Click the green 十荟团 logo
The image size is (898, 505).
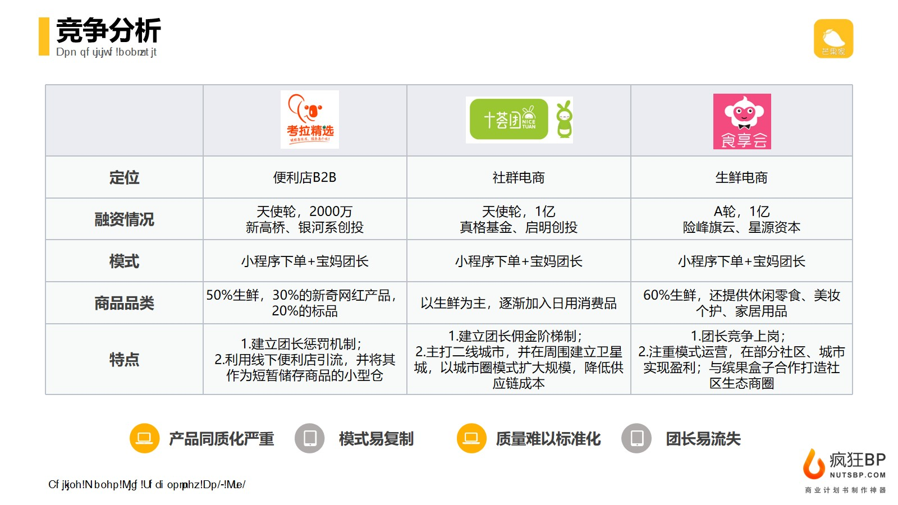[508, 119]
